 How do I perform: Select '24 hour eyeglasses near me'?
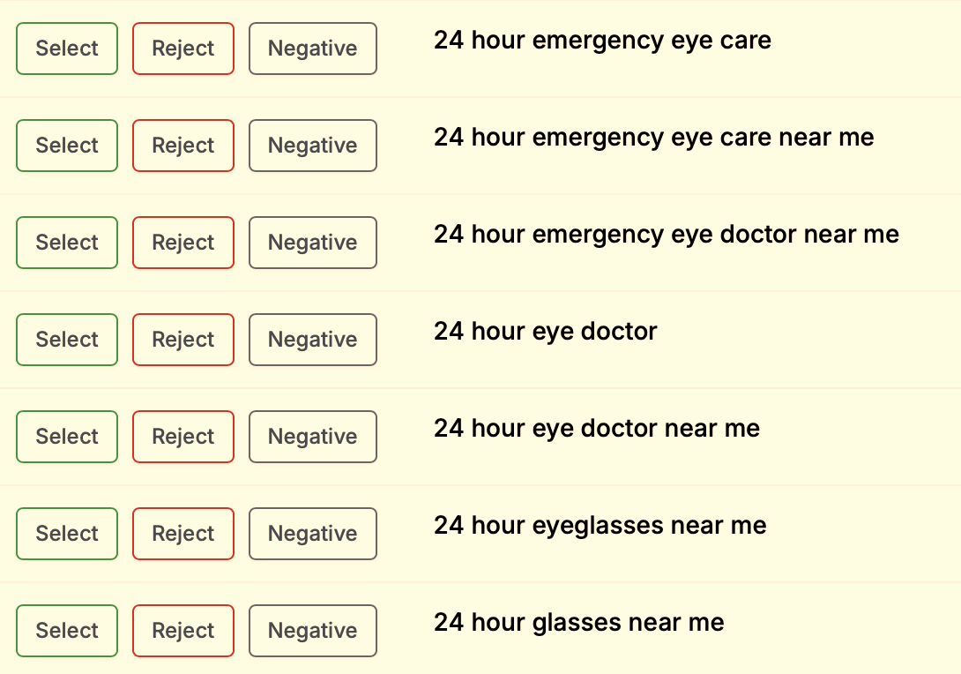(x=67, y=534)
